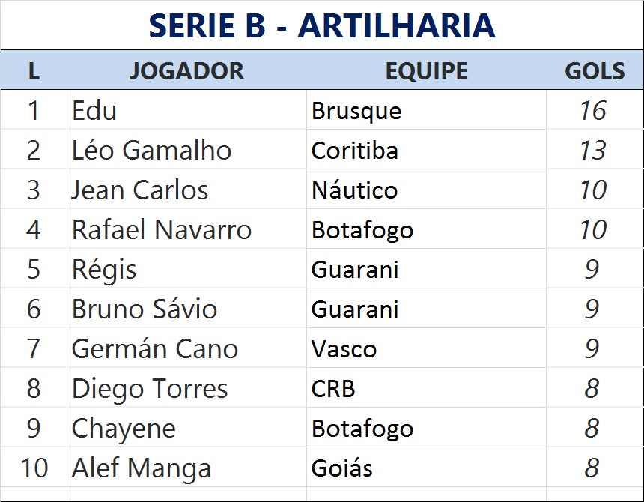This screenshot has width=644, height=502.
Task: Select the EQUIPE column header
Action: click(x=426, y=71)
